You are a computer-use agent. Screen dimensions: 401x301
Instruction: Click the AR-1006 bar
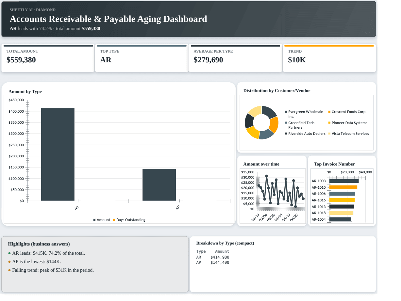coord(342,194)
